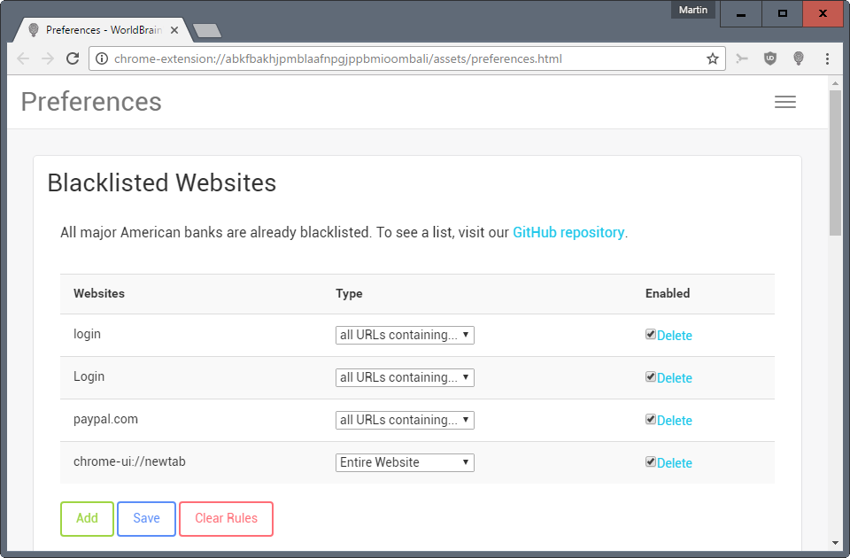Open the GitHub repository link
The image size is (850, 558).
[568, 233]
